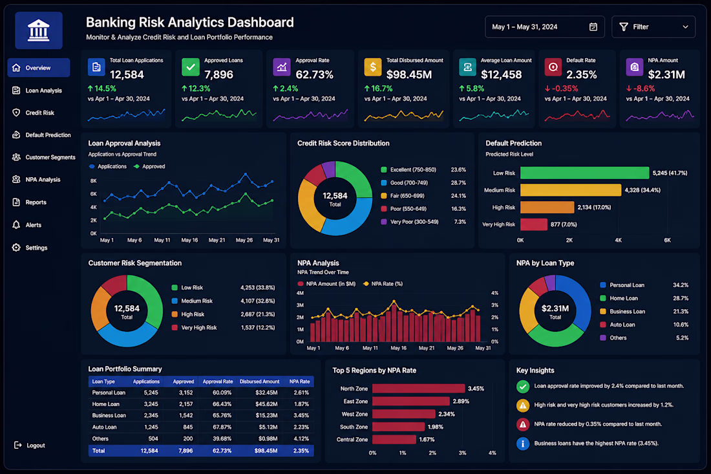
Task: Click the Logout arrow icon
Action: (17, 445)
